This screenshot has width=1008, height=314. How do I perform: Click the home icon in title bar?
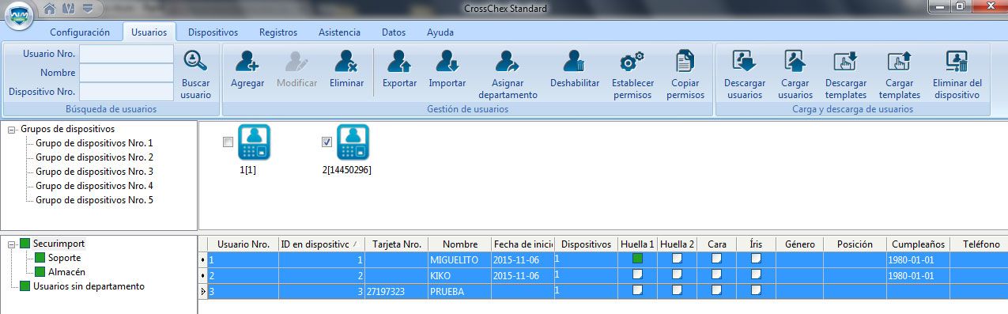coord(50,9)
